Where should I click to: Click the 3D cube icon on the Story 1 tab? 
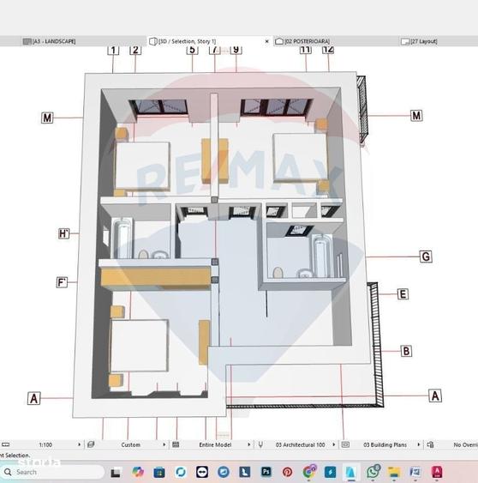tap(153, 41)
